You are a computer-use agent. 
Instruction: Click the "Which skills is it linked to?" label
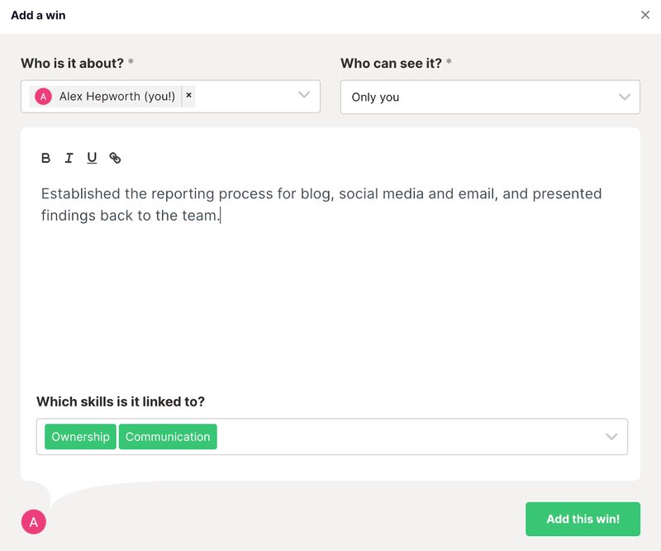pyautogui.click(x=121, y=401)
